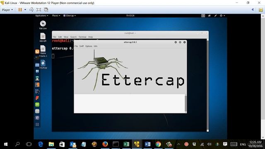Click the VMware window vertical scrollbar down arrow
This screenshot has height=149, width=265.
[x=263, y=137]
